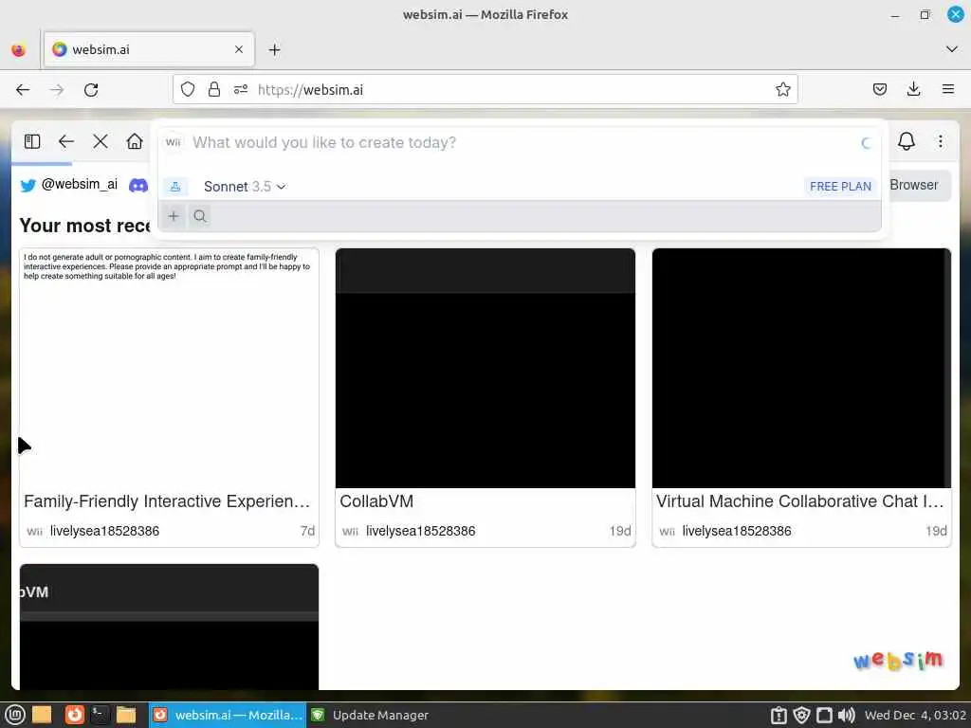Open the CollabVM project title
Screen dimensions: 971x728
pyautogui.click(x=376, y=501)
